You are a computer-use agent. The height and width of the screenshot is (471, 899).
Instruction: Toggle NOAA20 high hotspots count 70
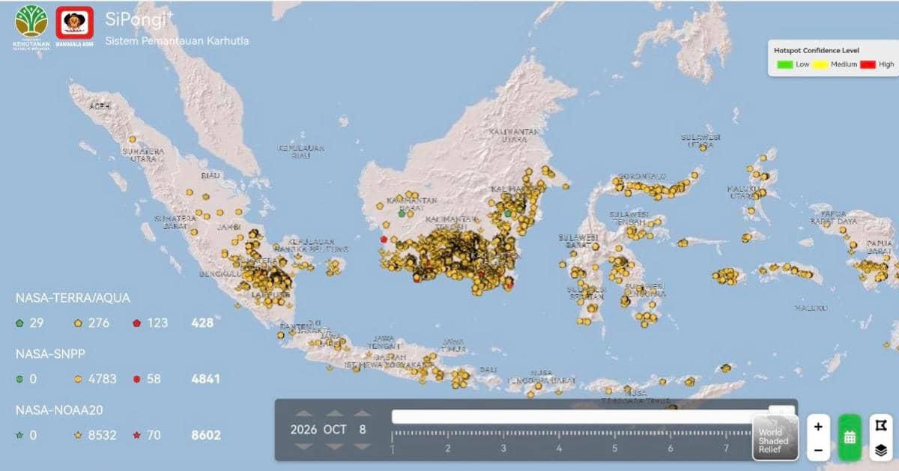click(x=147, y=434)
